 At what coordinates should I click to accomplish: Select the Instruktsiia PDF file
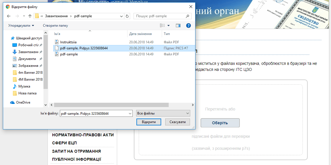click(x=68, y=42)
